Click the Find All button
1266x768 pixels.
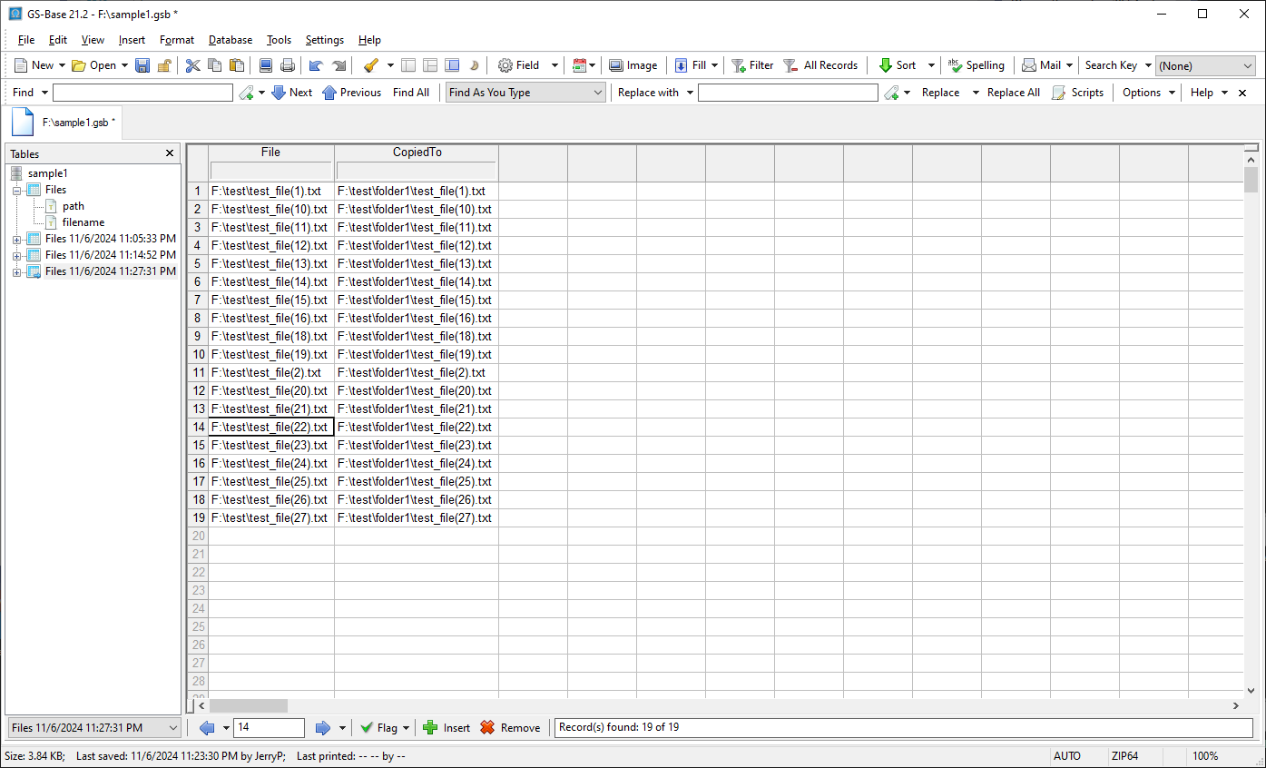pyautogui.click(x=410, y=93)
